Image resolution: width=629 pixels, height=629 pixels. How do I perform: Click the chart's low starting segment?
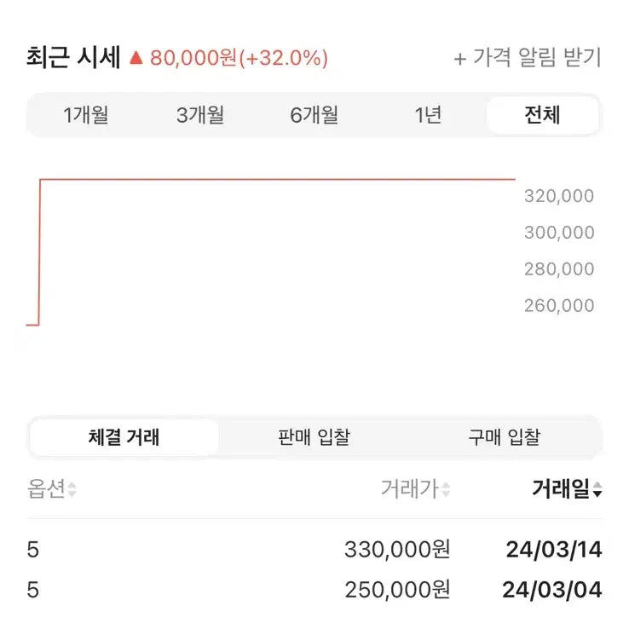(32, 325)
